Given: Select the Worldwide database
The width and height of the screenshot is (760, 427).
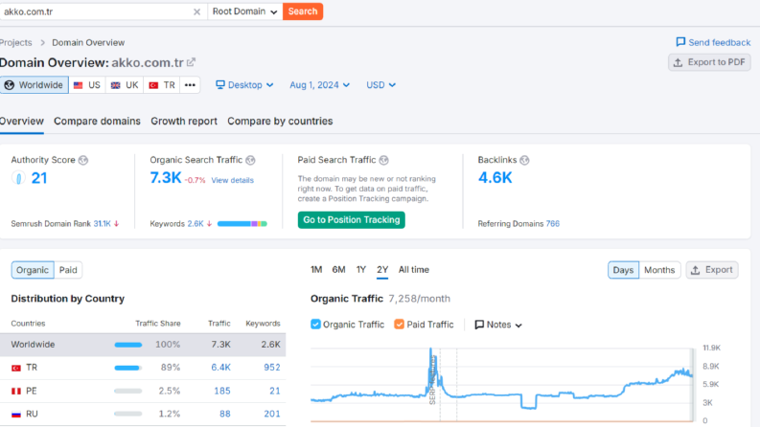Looking at the screenshot, I should [x=34, y=85].
